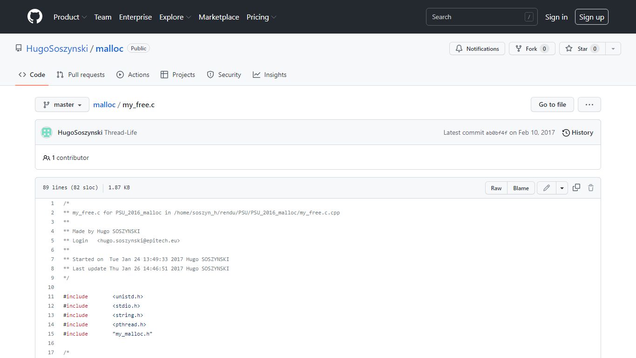Open Enterprise page in header
636x358 pixels.
click(x=135, y=17)
